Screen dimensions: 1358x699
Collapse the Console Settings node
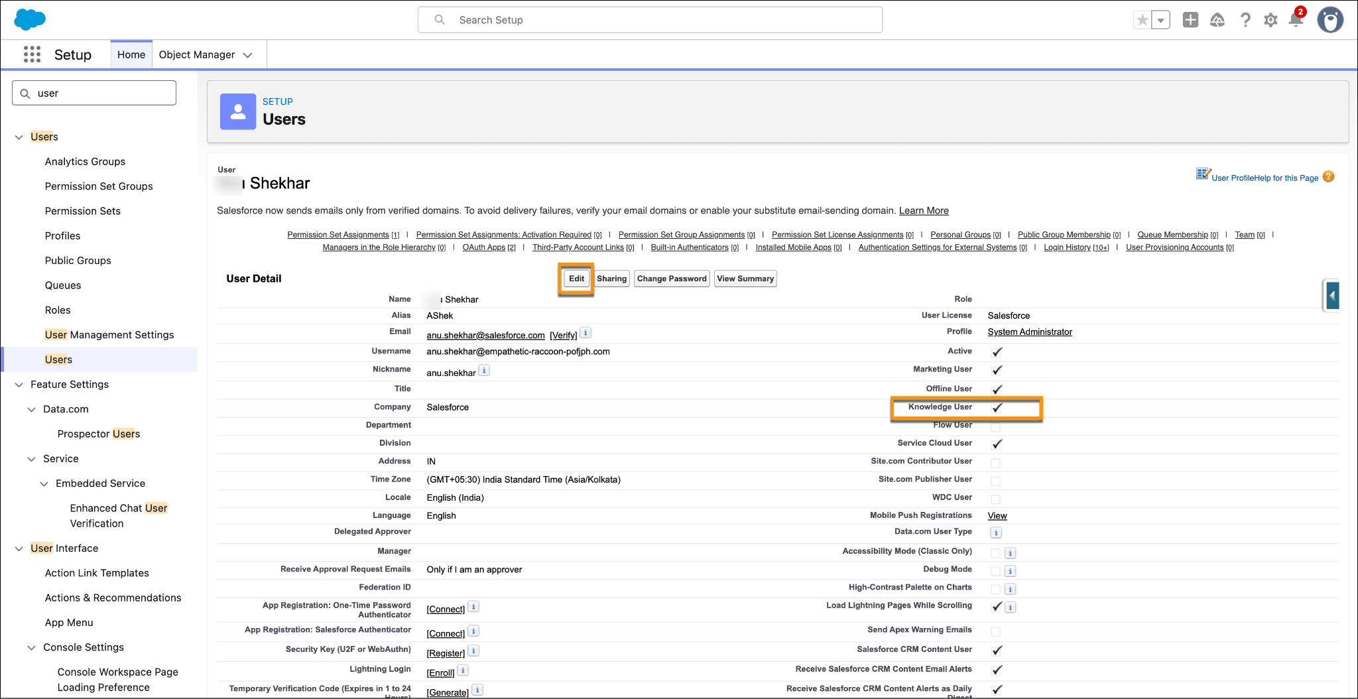click(31, 648)
